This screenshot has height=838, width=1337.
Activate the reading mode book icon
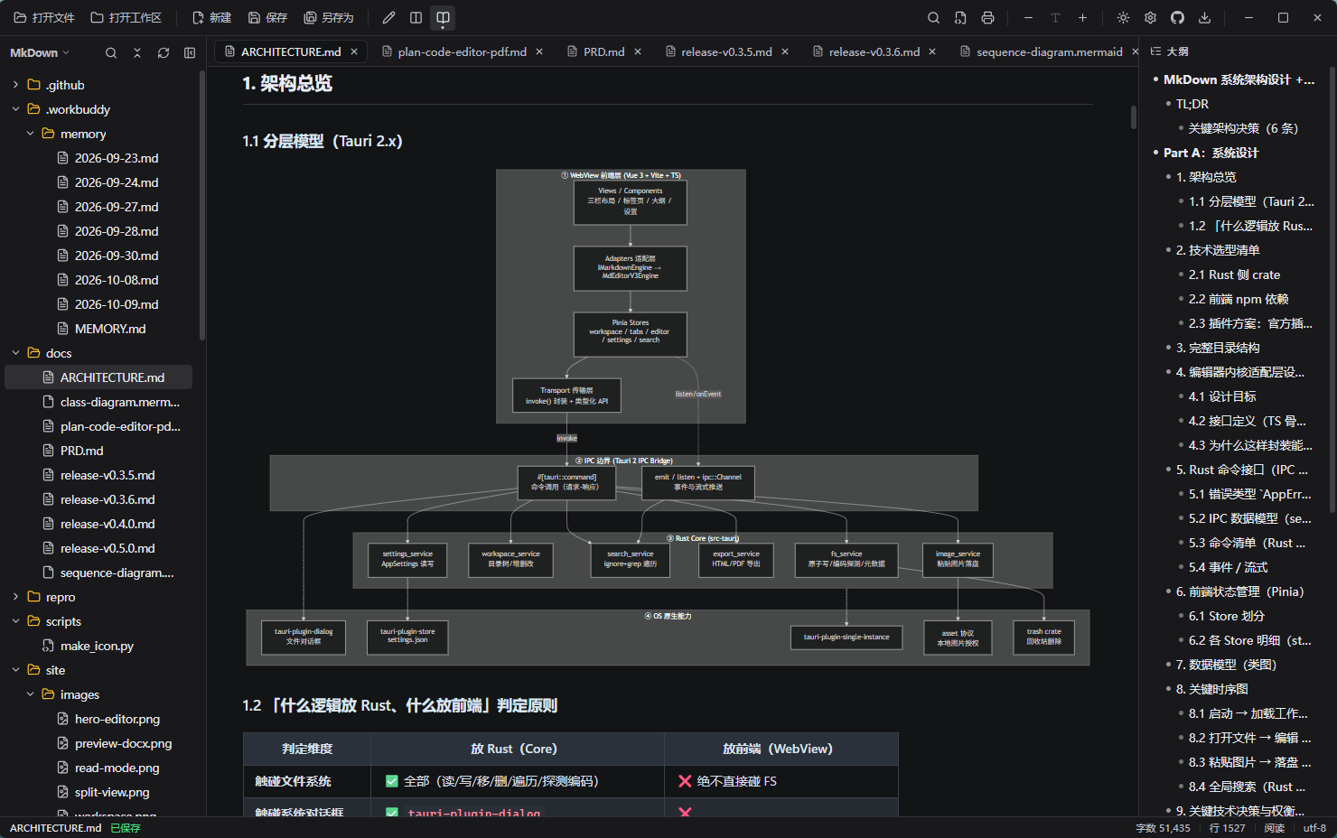coord(443,18)
